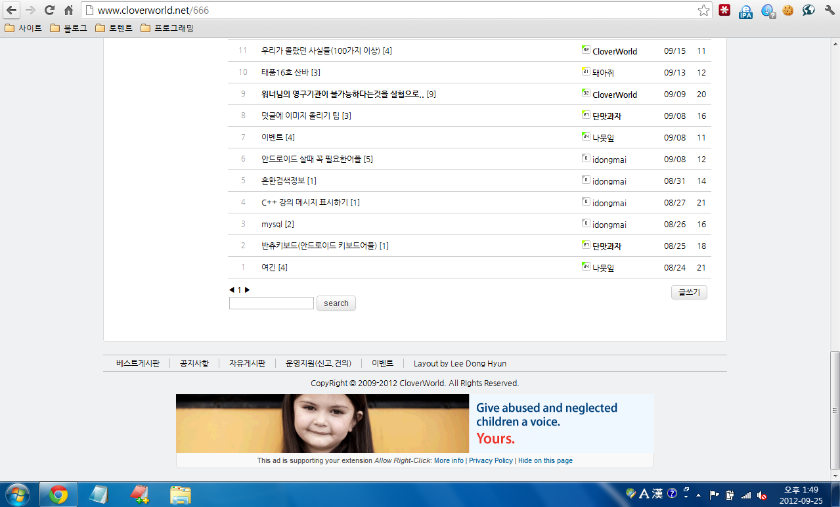Screen dimensions: 840x507
Task: Open the Windows Start menu
Action: [x=18, y=495]
